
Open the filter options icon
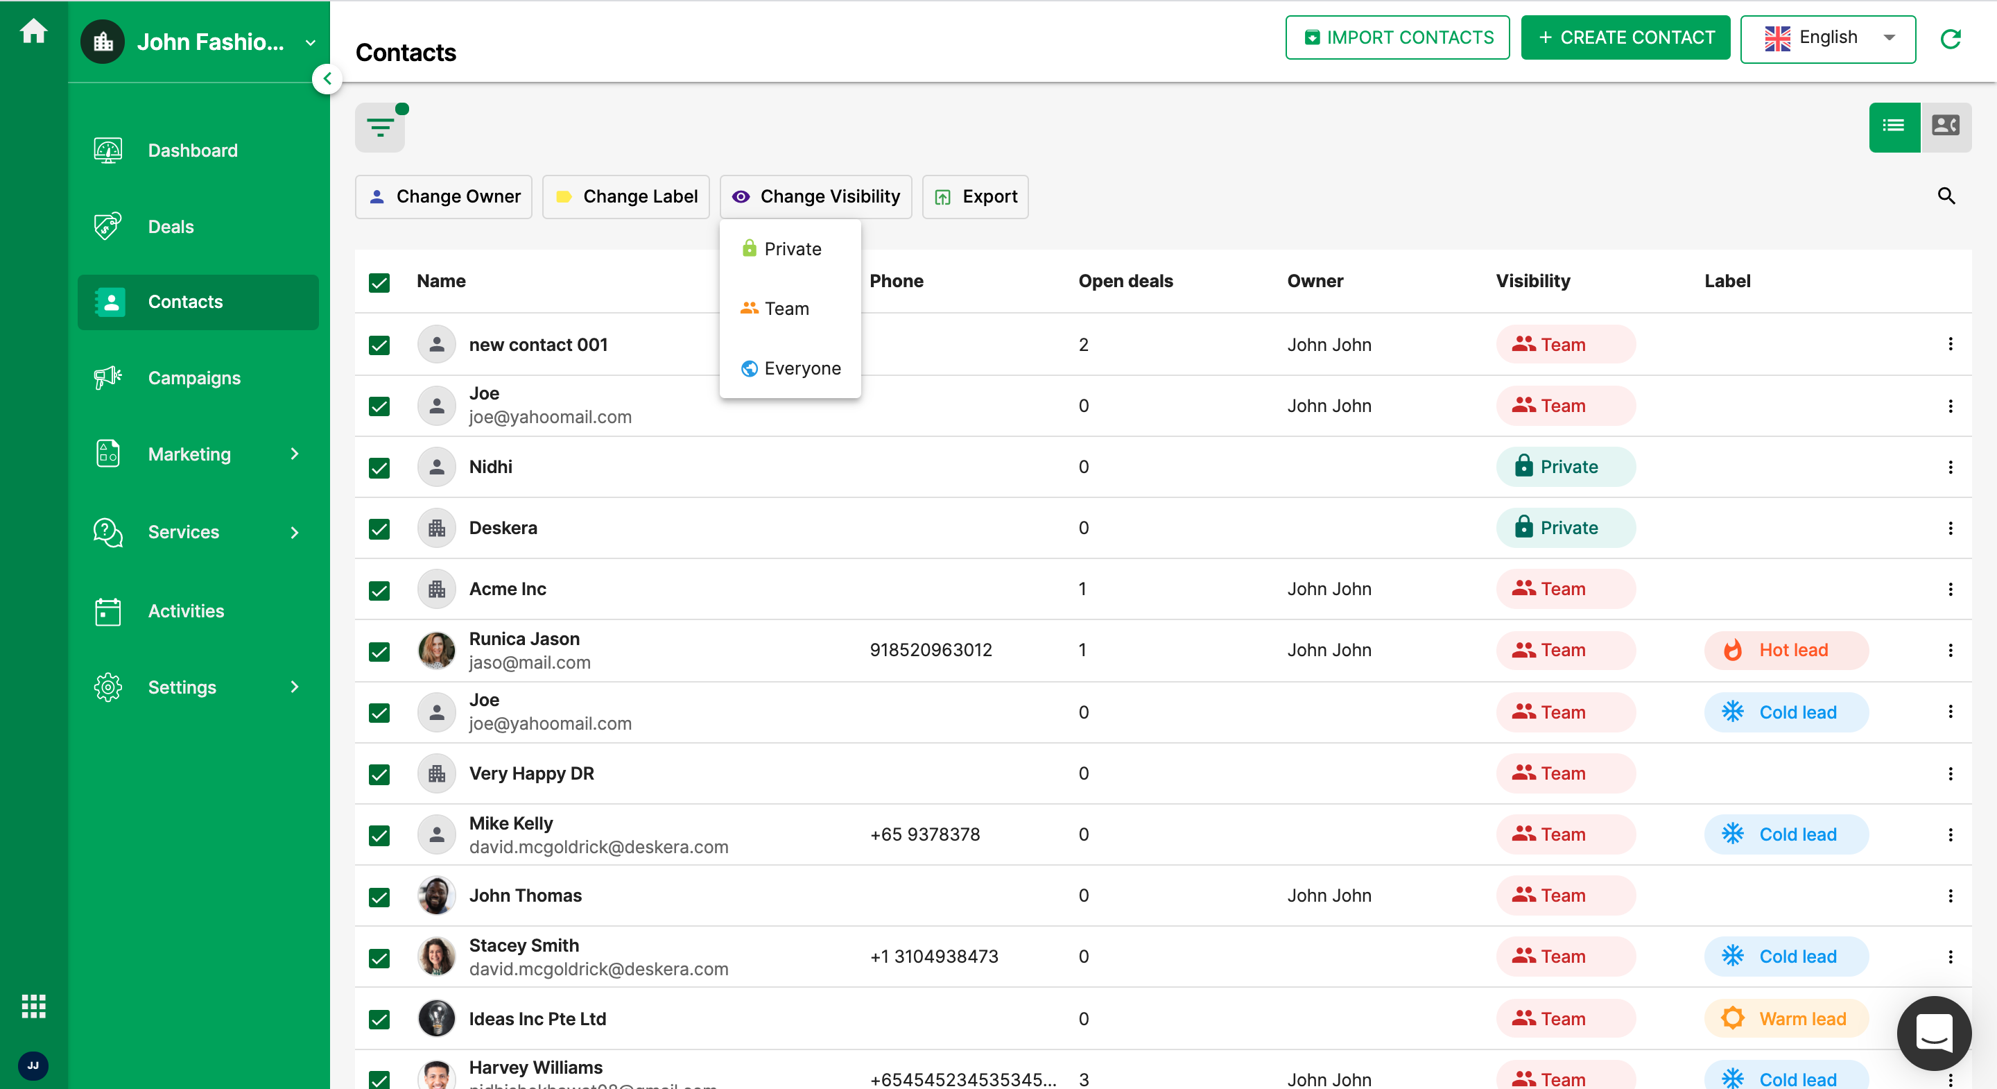[380, 126]
